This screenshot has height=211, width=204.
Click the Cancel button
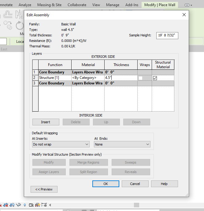point(135,184)
